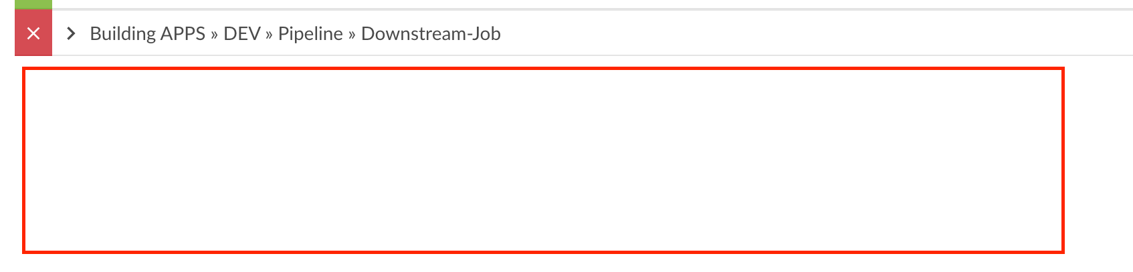Open the Building APPS breadcrumb segment
Screen dimensions: 1133x272
pyautogui.click(x=147, y=33)
